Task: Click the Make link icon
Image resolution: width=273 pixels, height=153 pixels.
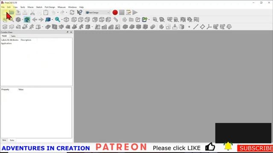Action: [x=138, y=20]
